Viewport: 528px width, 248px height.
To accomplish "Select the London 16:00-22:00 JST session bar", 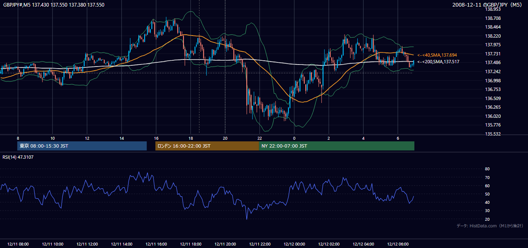I will [207, 146].
